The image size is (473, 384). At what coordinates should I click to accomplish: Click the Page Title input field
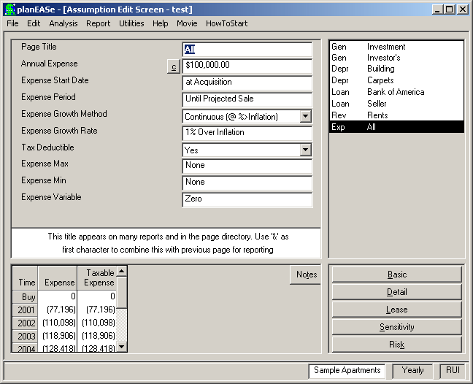247,50
